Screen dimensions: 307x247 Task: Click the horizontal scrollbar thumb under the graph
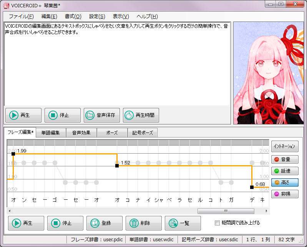click(x=226, y=211)
